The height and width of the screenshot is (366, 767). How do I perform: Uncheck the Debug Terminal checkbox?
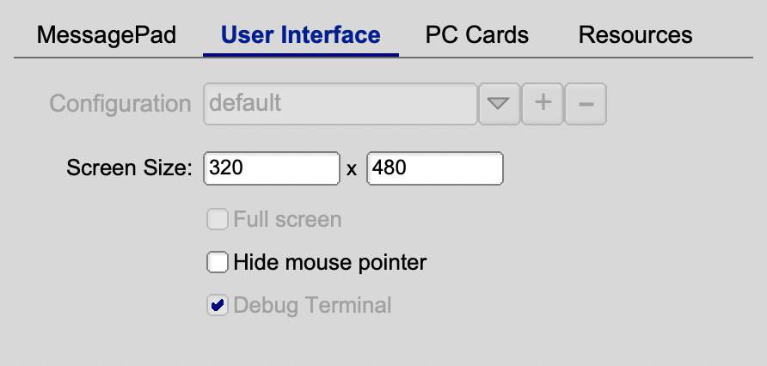pyautogui.click(x=218, y=305)
